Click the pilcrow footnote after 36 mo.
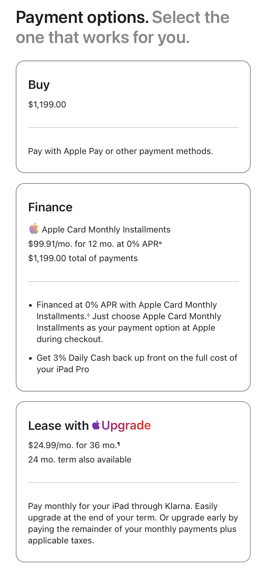The image size is (260, 571). click(x=119, y=445)
